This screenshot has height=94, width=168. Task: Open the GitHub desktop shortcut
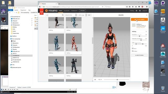pyautogui.click(x=163, y=3)
